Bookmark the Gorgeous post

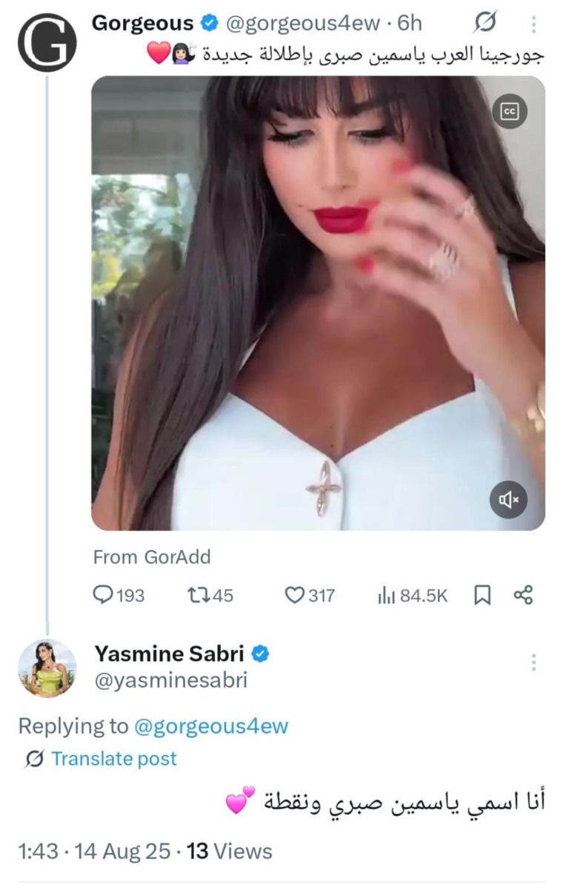click(482, 595)
